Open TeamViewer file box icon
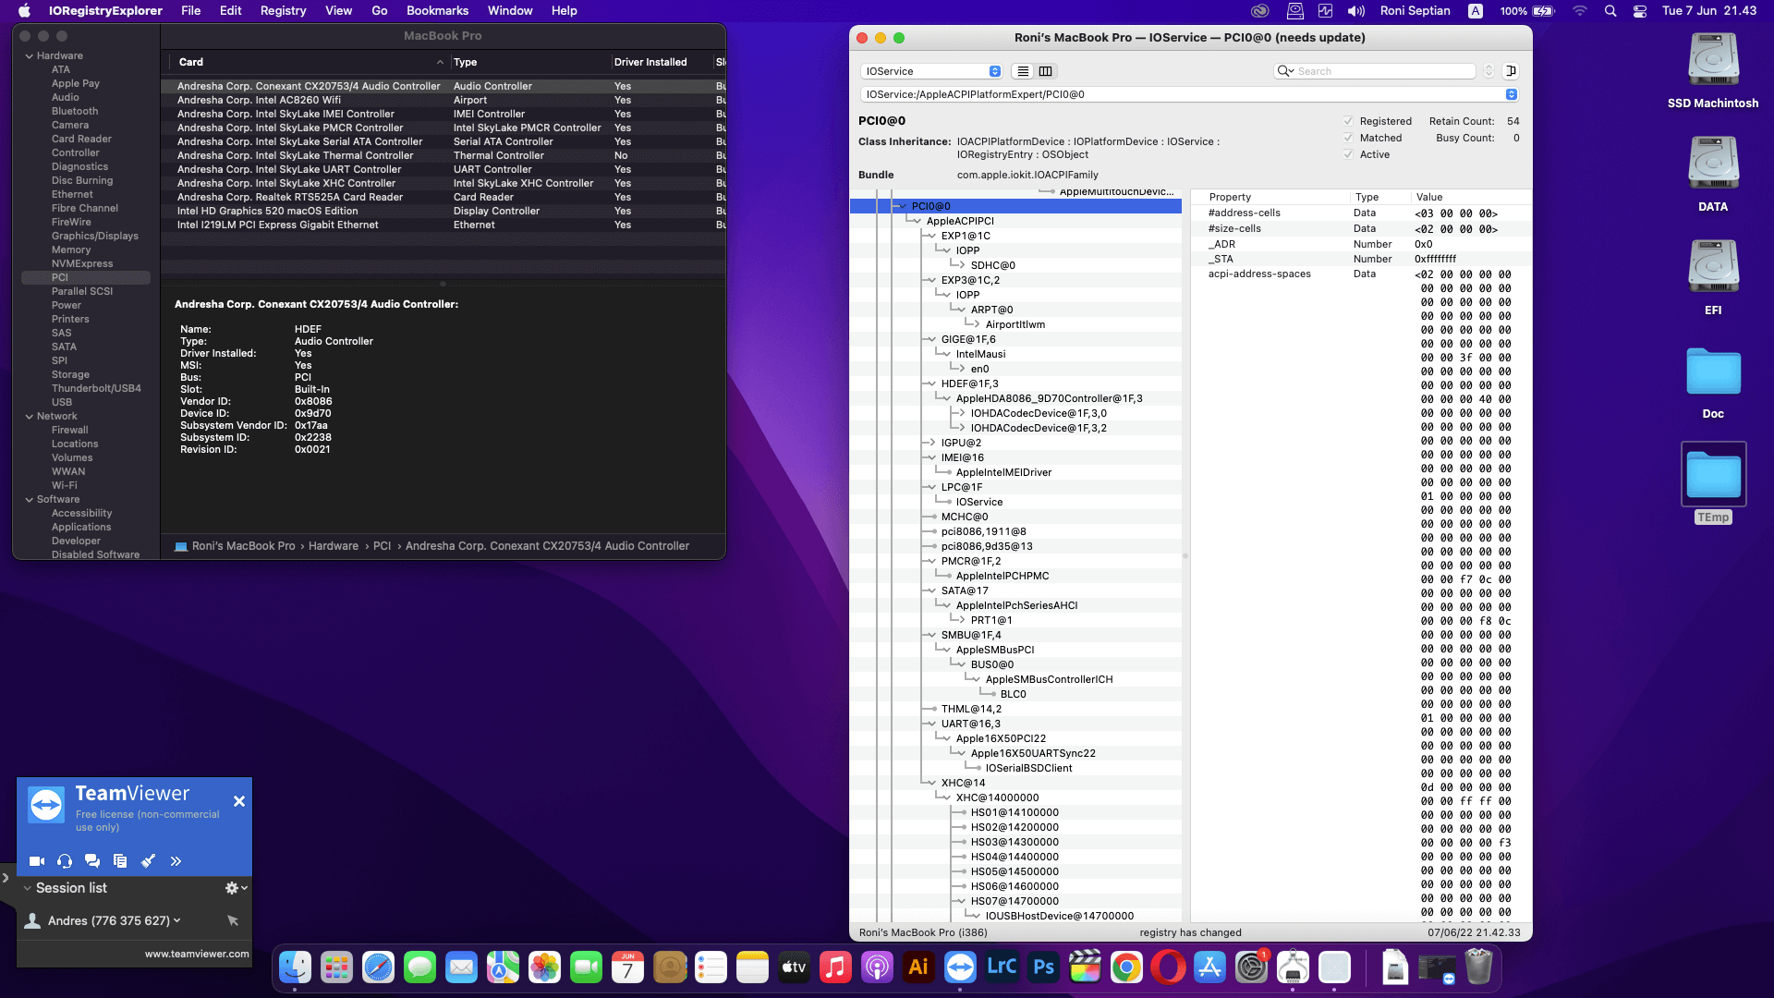 coord(120,861)
